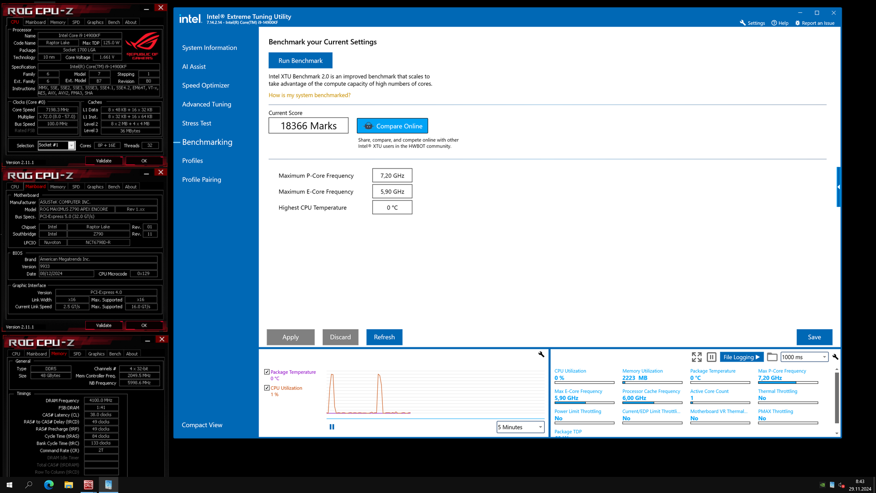Image resolution: width=876 pixels, height=493 pixels.
Task: Open CPU tab in bottom CPU-Z window
Action: [16, 354]
